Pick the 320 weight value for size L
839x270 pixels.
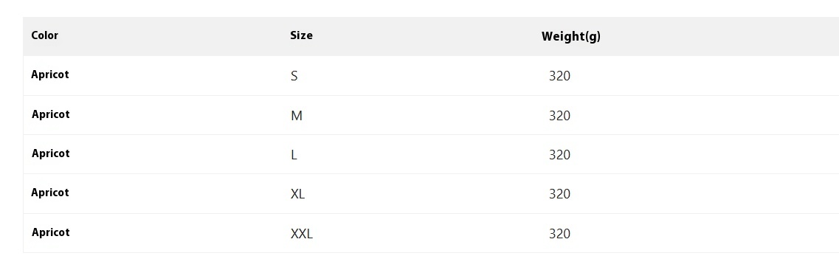[x=559, y=154]
